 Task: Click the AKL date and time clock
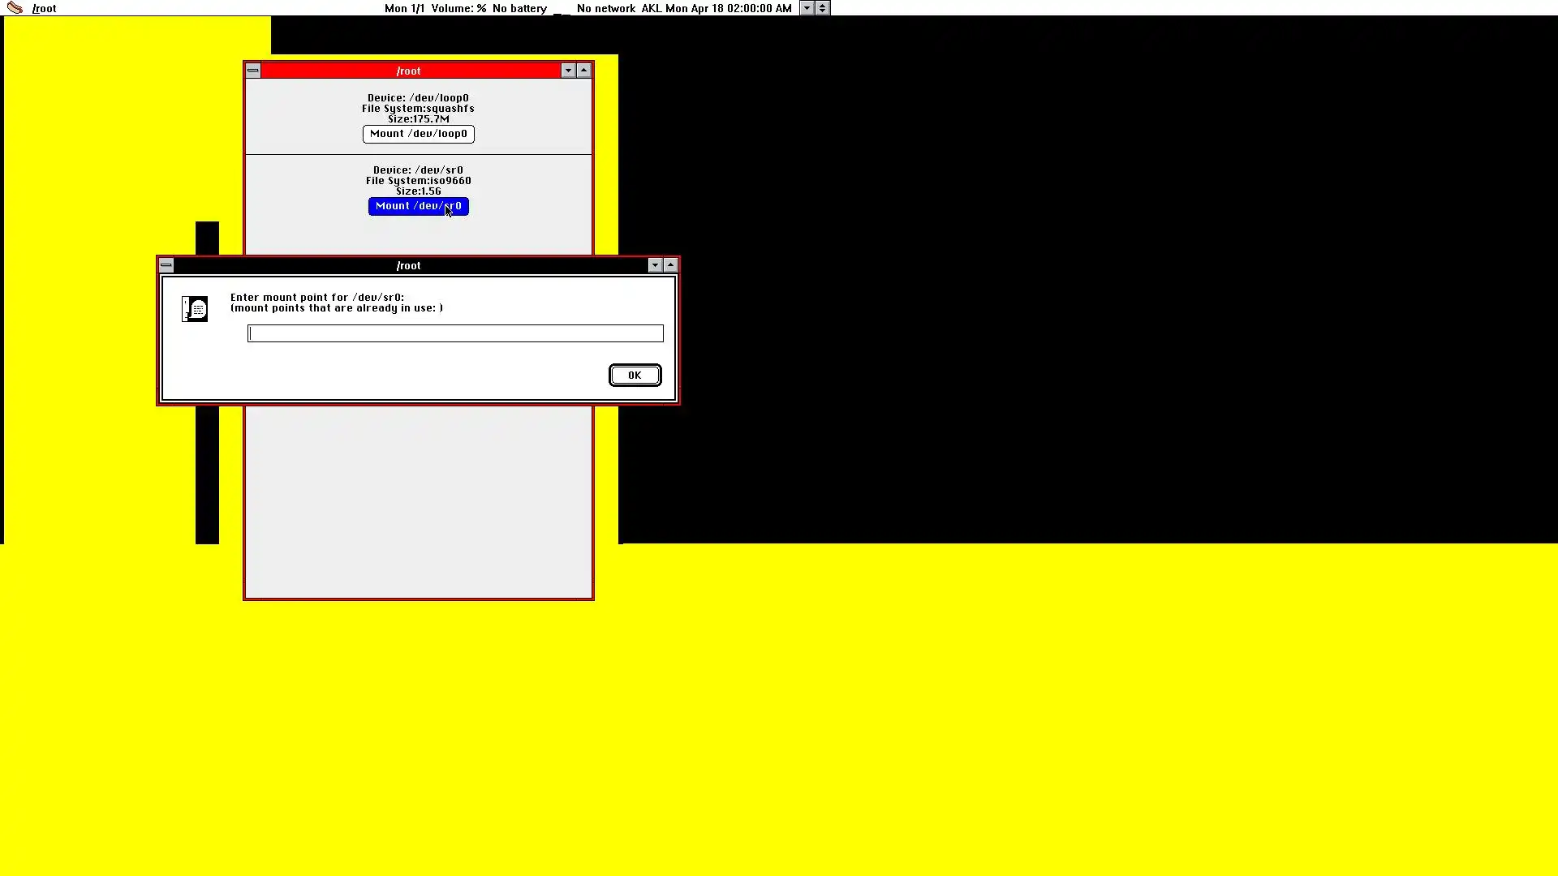pos(716,8)
